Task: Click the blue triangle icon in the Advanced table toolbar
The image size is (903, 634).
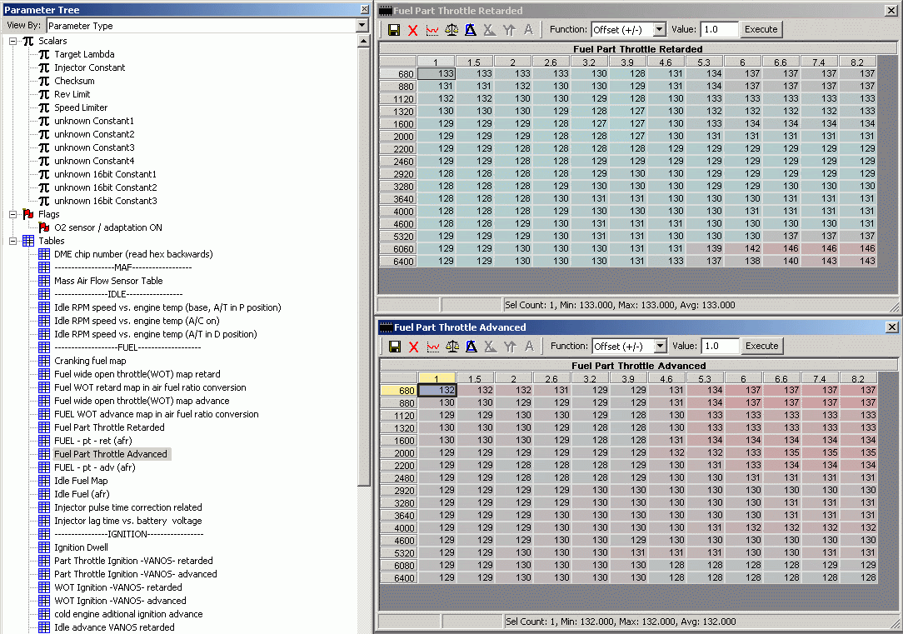Action: pos(471,346)
